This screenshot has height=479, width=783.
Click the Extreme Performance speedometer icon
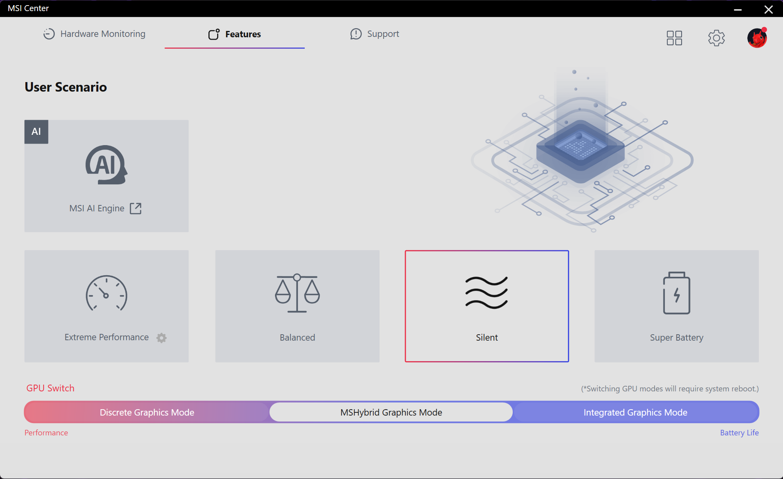107,293
